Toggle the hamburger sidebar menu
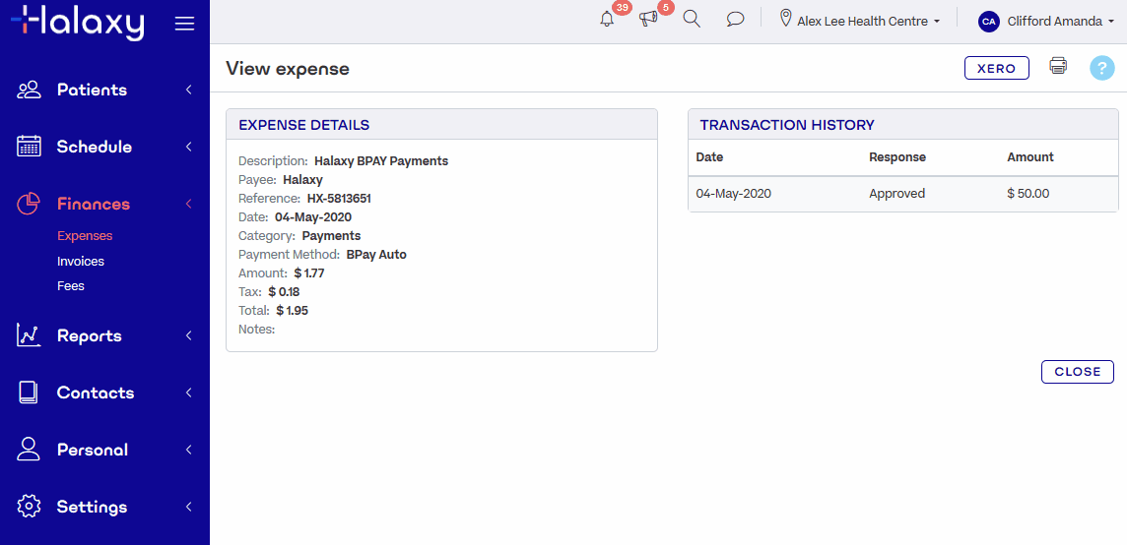 [185, 24]
